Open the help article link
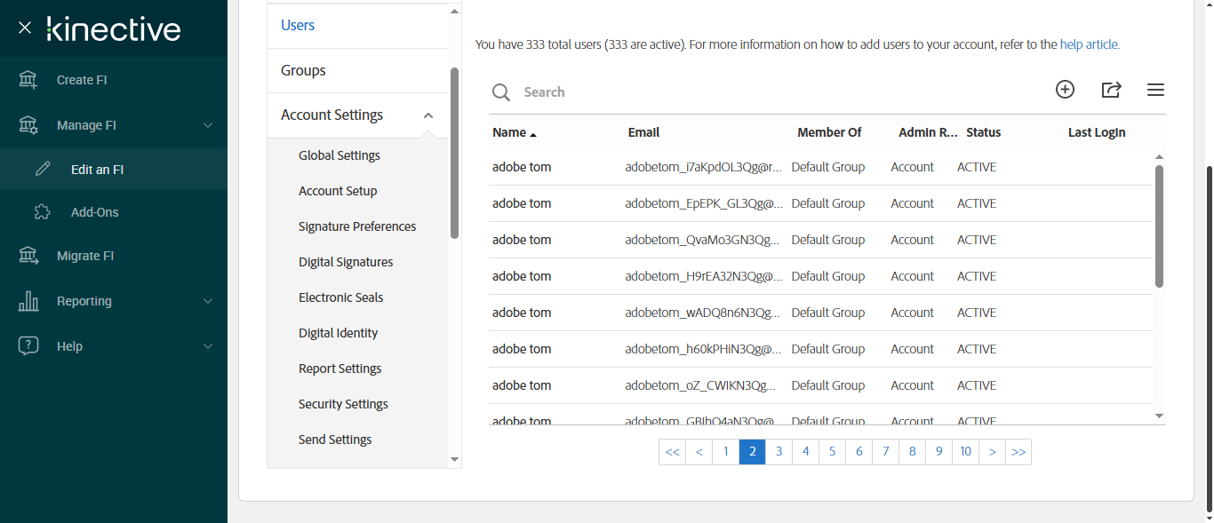This screenshot has height=523, width=1214. coord(1089,44)
